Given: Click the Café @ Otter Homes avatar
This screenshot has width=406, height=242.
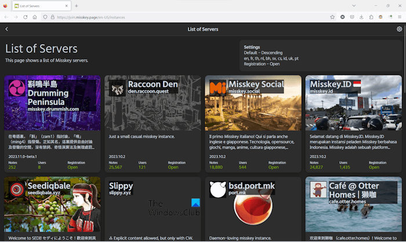Looking at the screenshot, I should (318, 190).
